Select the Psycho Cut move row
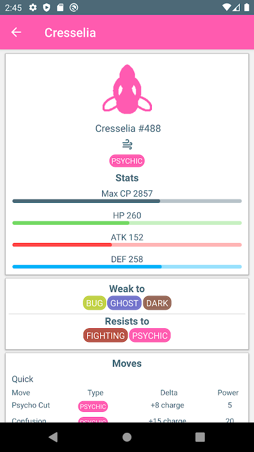254x452 pixels. tap(127, 406)
